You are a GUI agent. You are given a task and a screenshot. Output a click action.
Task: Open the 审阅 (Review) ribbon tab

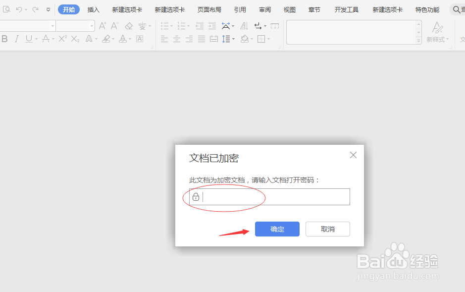(x=264, y=9)
